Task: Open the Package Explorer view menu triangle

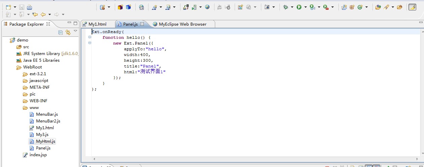Action: (75, 31)
